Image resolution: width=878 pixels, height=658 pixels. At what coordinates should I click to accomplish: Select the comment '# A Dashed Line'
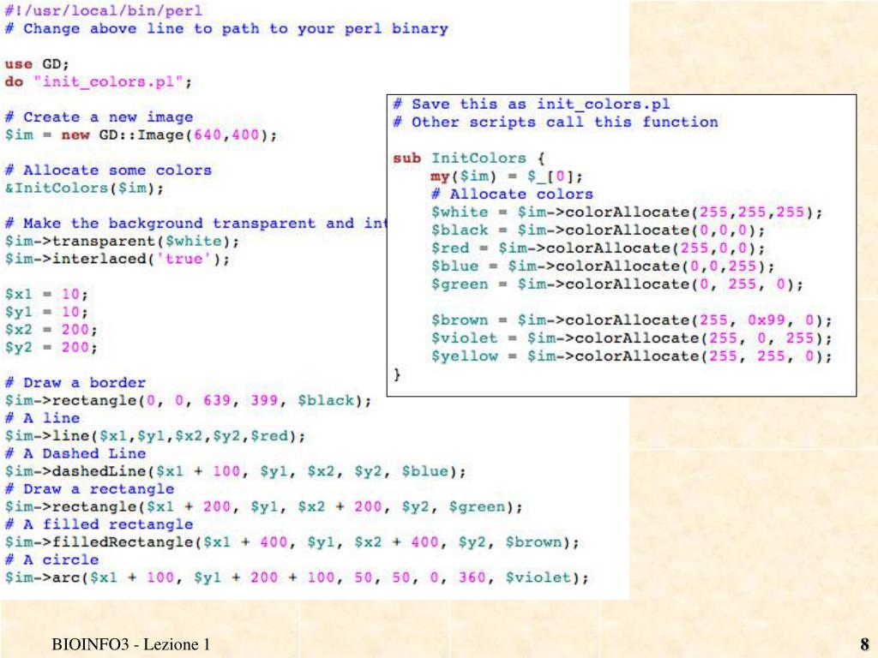75,453
